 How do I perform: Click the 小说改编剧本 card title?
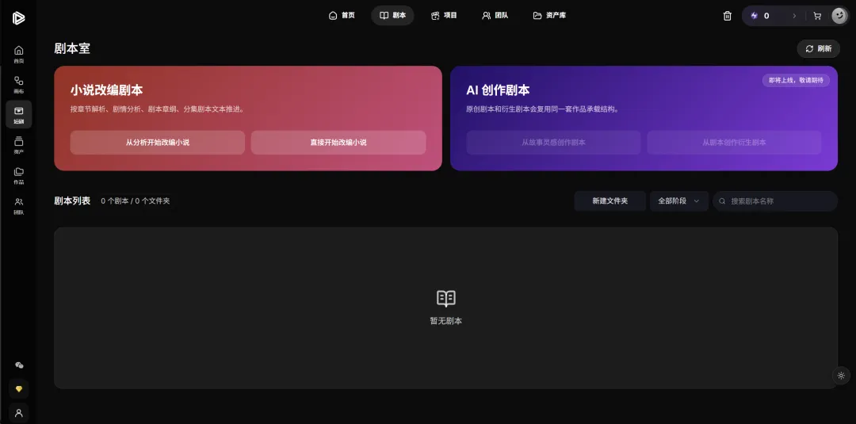pos(106,90)
